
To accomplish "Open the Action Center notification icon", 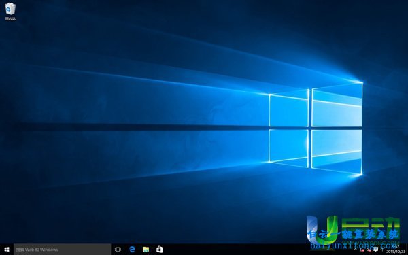I will pyautogui.click(x=375, y=250).
